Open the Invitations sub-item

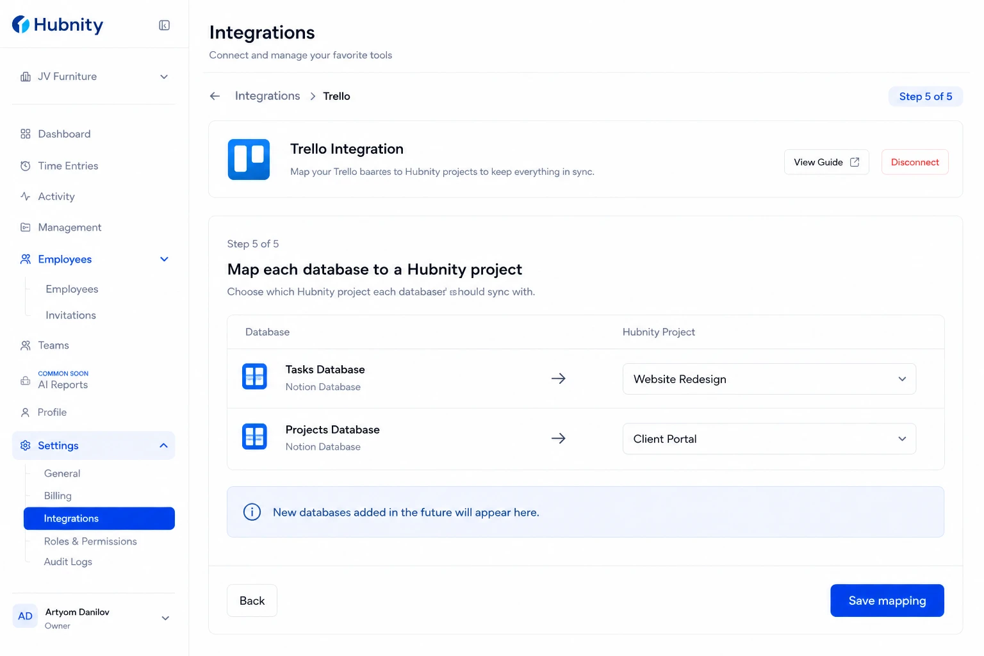[70, 315]
